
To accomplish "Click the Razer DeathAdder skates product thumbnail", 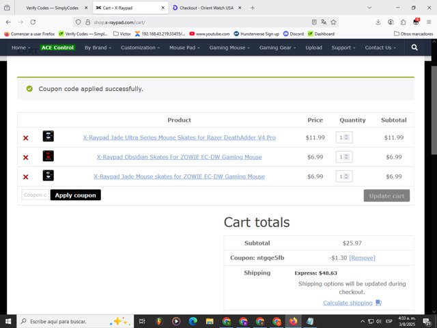I will (x=48, y=136).
